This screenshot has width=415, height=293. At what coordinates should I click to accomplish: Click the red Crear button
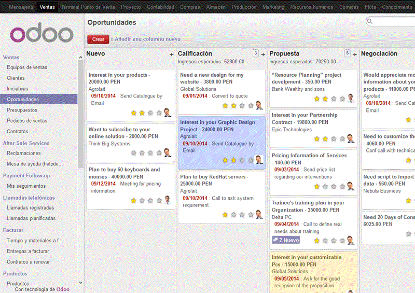98,39
